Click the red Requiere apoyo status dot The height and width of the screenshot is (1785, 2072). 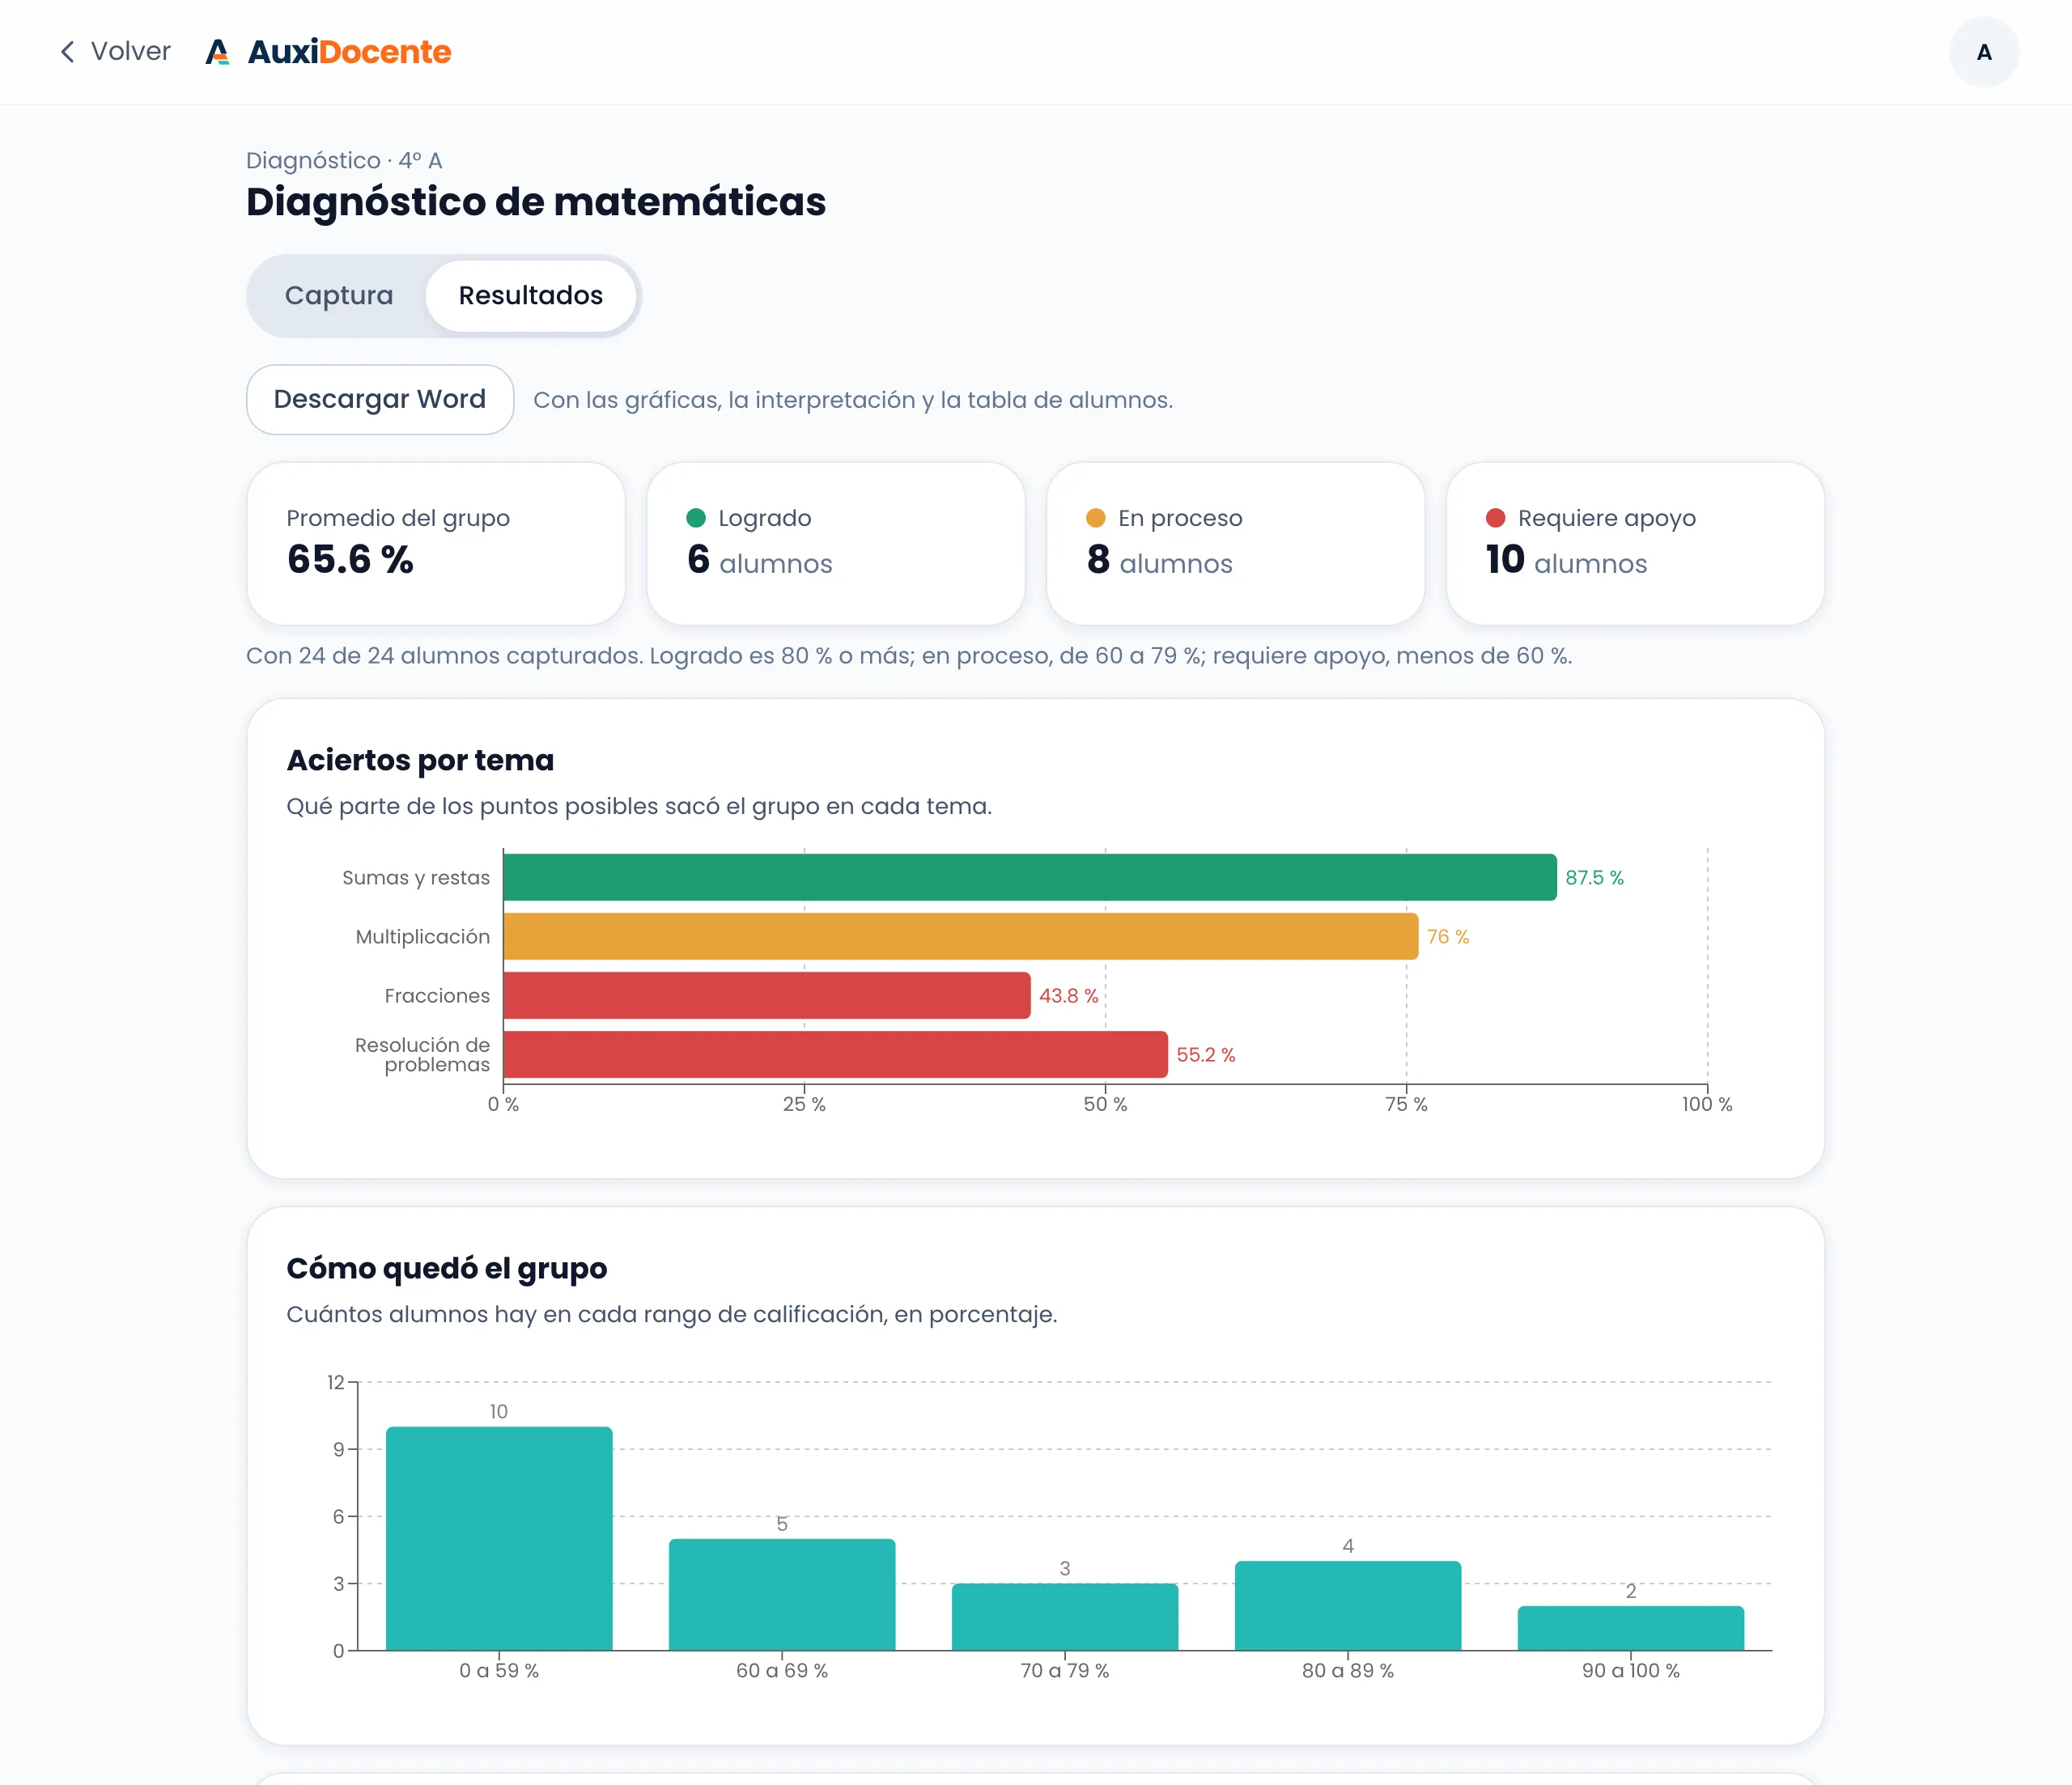pyautogui.click(x=1496, y=518)
